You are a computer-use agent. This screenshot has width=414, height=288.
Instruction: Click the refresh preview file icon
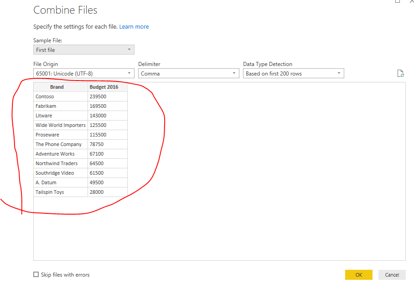pos(400,74)
